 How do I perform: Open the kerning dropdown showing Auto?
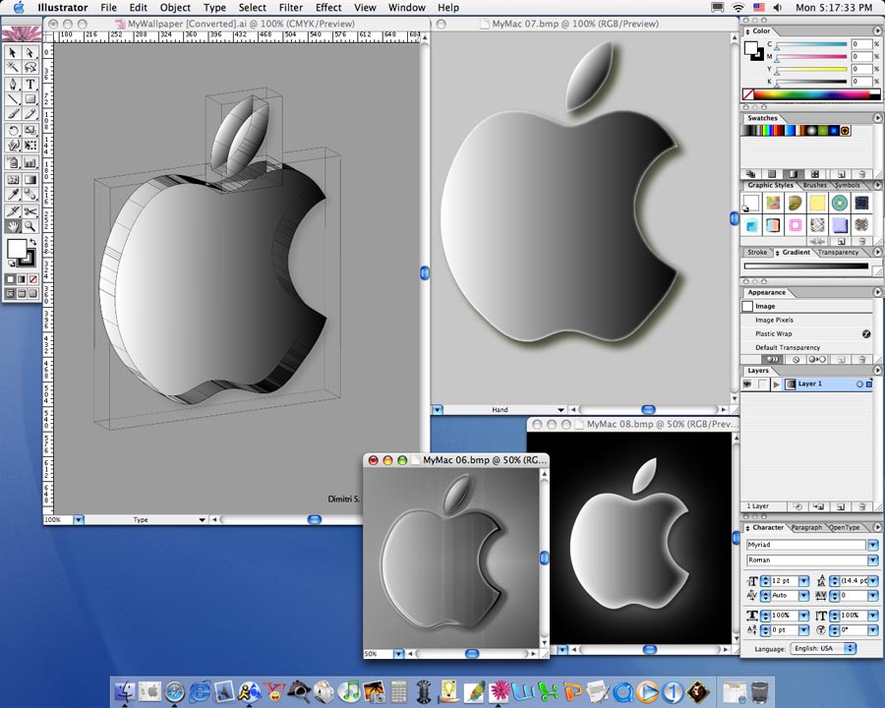[x=804, y=596]
